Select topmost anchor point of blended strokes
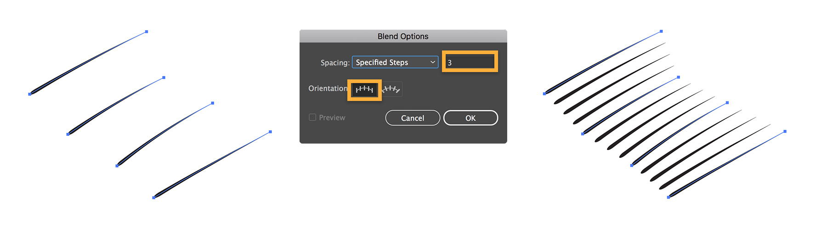Screen dimensions: 827x229 [661, 31]
